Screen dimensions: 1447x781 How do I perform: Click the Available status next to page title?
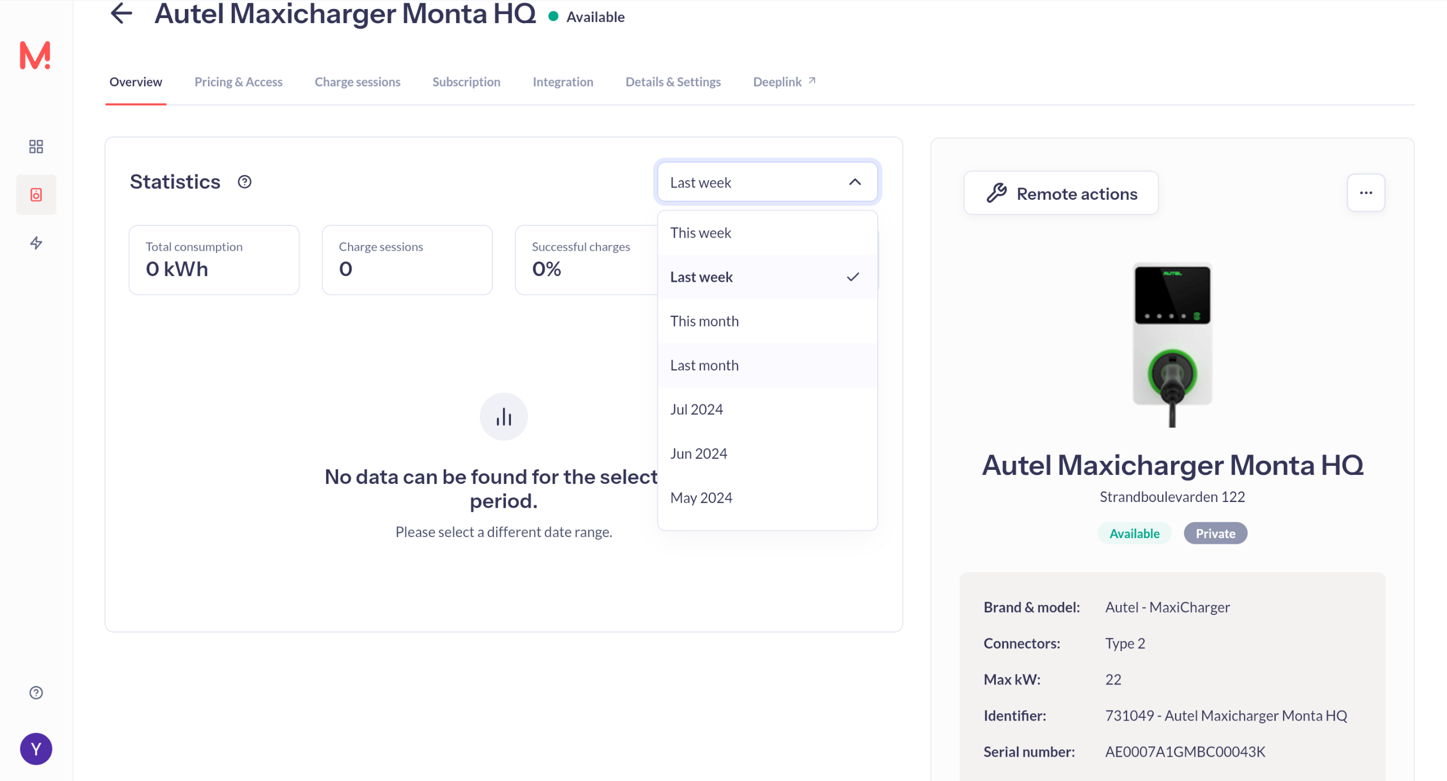point(587,17)
